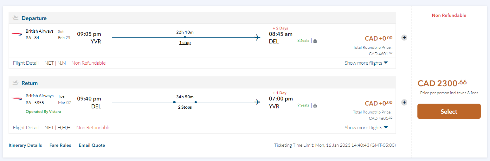
Task: Open Flight Detail for departure flight
Action: (x=26, y=63)
